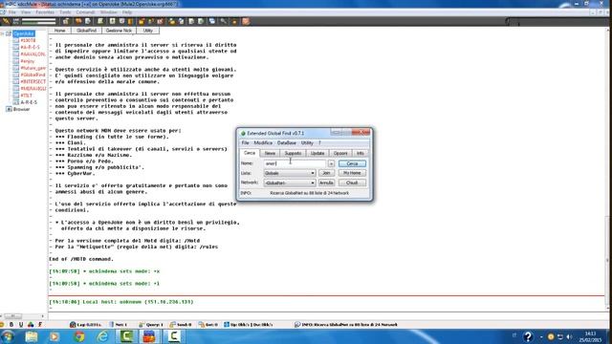This screenshot has width=612, height=344.
Task: Switch to News tab in dialog
Action: tap(270, 153)
